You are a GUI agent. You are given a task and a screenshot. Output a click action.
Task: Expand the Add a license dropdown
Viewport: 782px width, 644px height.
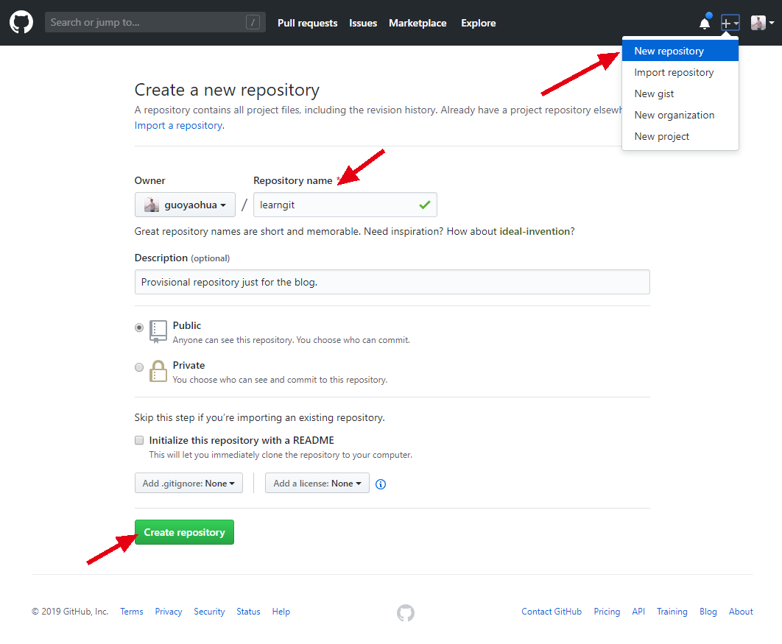coord(317,484)
